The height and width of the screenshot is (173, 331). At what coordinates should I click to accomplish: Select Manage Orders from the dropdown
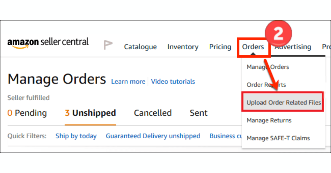268,67
